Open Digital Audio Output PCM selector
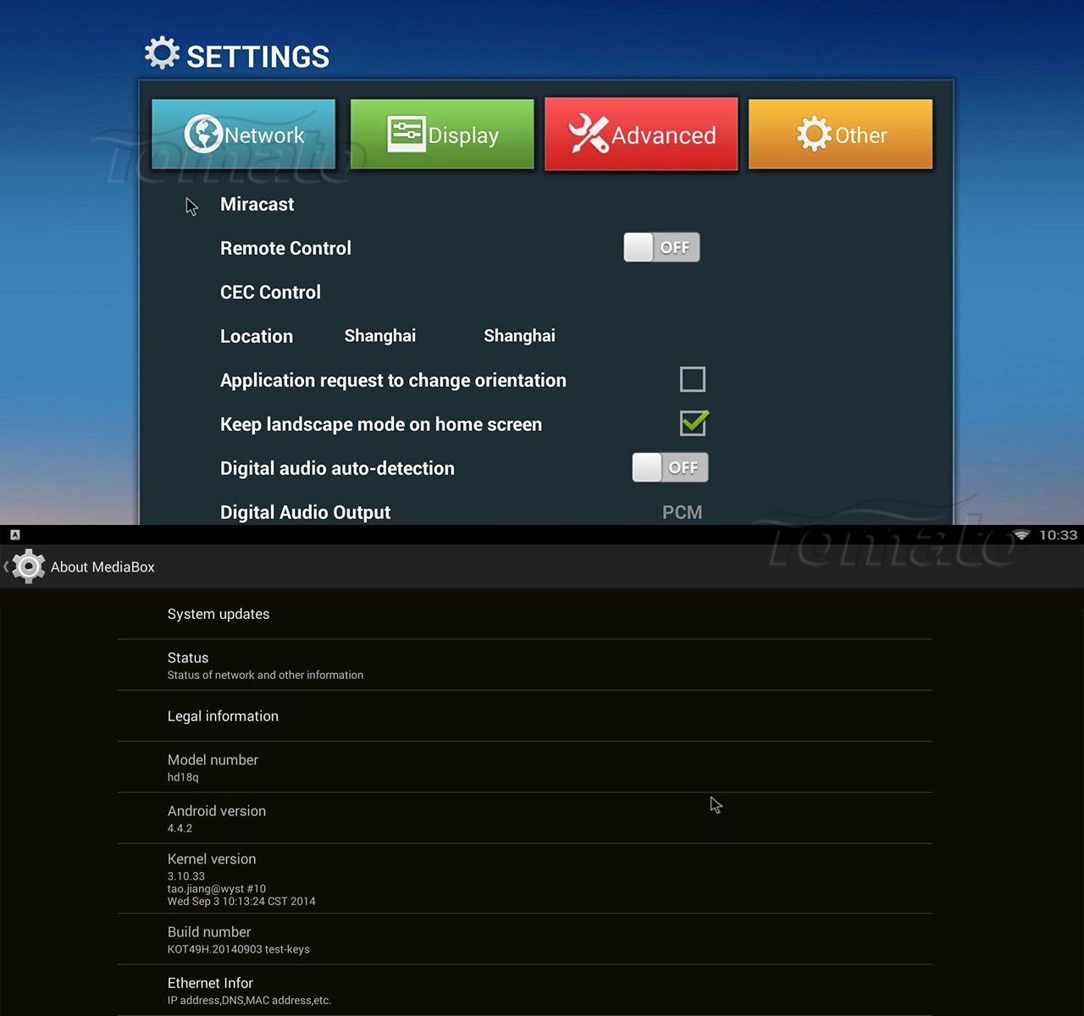 tap(683, 512)
